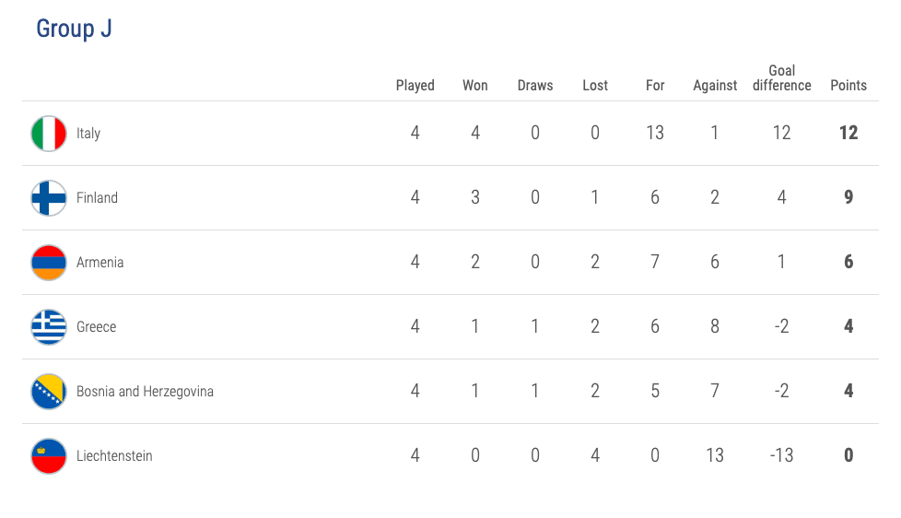Select the Armenia team name

click(x=99, y=263)
